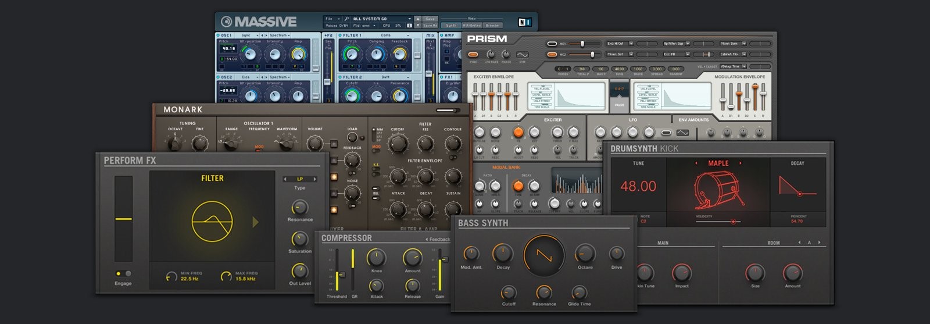Click the LP Type selector's right arrow
This screenshot has width=930, height=324.
click(314, 179)
